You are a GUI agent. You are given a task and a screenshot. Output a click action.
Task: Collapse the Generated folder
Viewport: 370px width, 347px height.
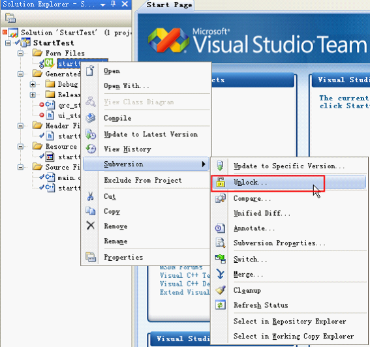click(x=20, y=74)
